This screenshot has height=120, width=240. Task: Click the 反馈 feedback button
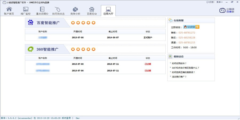pyautogui.click(x=210, y=2)
